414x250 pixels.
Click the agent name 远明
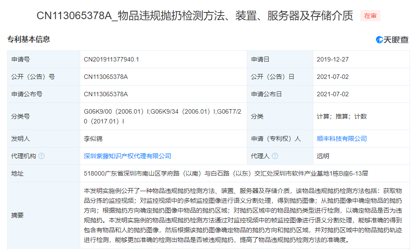click(x=323, y=156)
